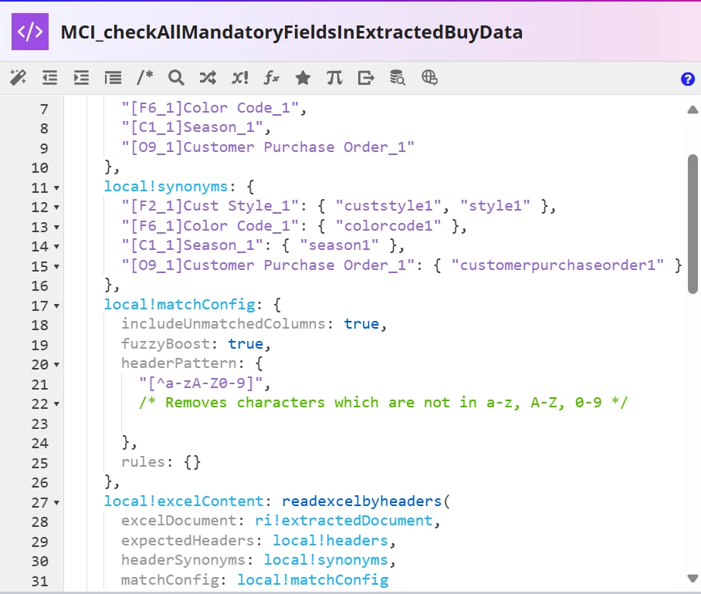Image resolution: width=701 pixels, height=594 pixels.
Task: Collapse the code fold at line 14
Action: [x=57, y=247]
